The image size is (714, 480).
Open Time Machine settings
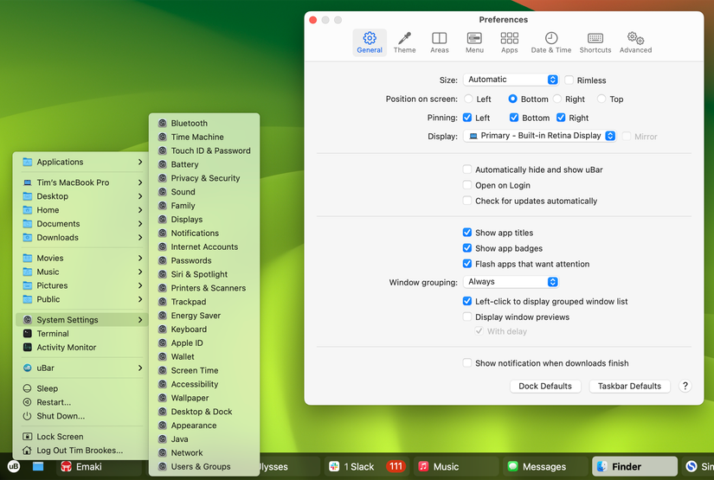(x=204, y=137)
